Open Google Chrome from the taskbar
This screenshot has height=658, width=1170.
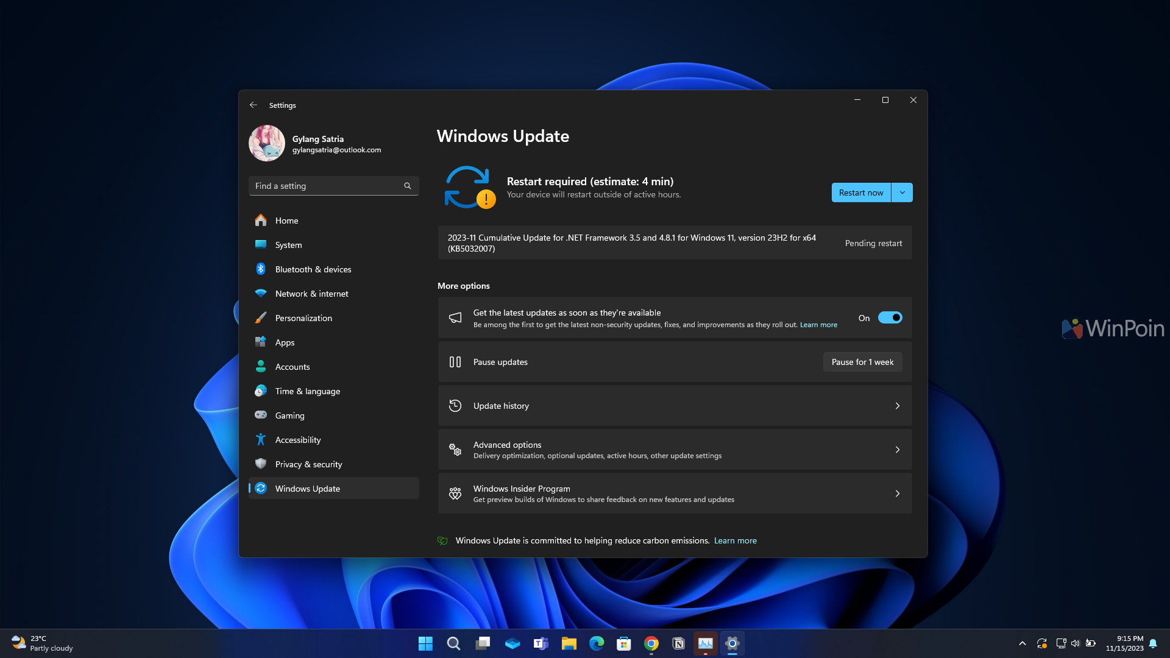(651, 643)
